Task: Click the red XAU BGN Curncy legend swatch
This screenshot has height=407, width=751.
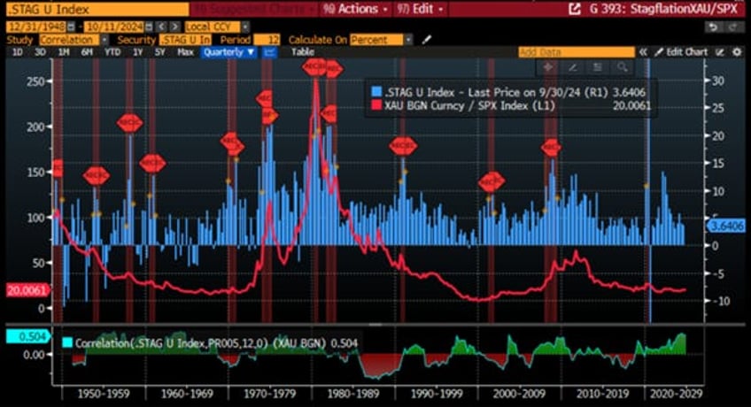Action: tap(377, 105)
